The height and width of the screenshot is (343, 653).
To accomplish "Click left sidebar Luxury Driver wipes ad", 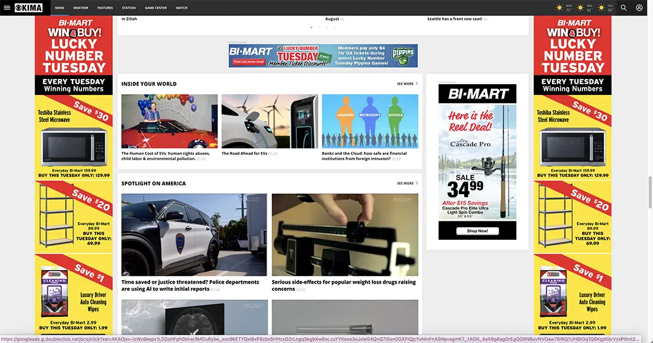I will pyautogui.click(x=74, y=294).
